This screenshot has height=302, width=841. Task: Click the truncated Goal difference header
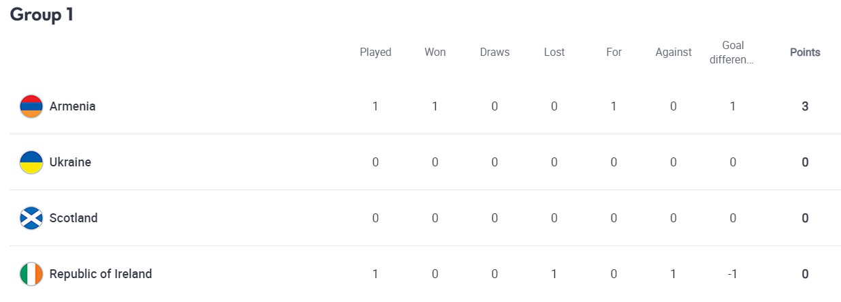point(733,52)
